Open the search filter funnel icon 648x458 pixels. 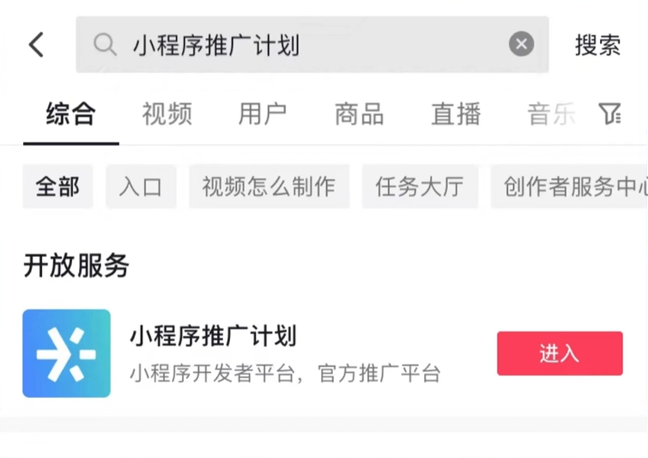pyautogui.click(x=609, y=113)
